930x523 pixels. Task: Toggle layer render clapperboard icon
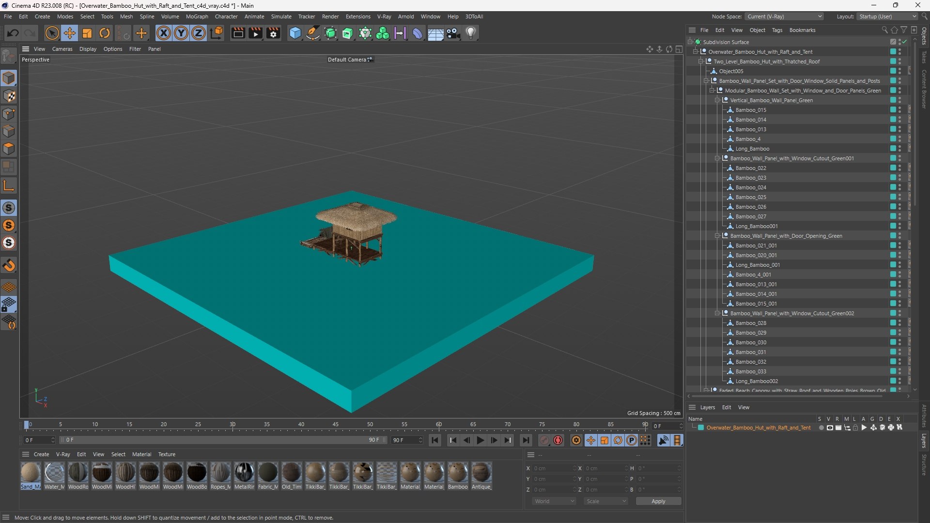point(838,428)
